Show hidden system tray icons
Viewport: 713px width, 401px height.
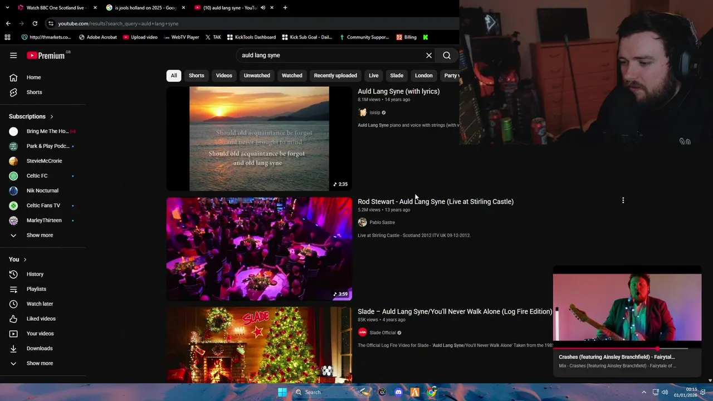point(644,392)
